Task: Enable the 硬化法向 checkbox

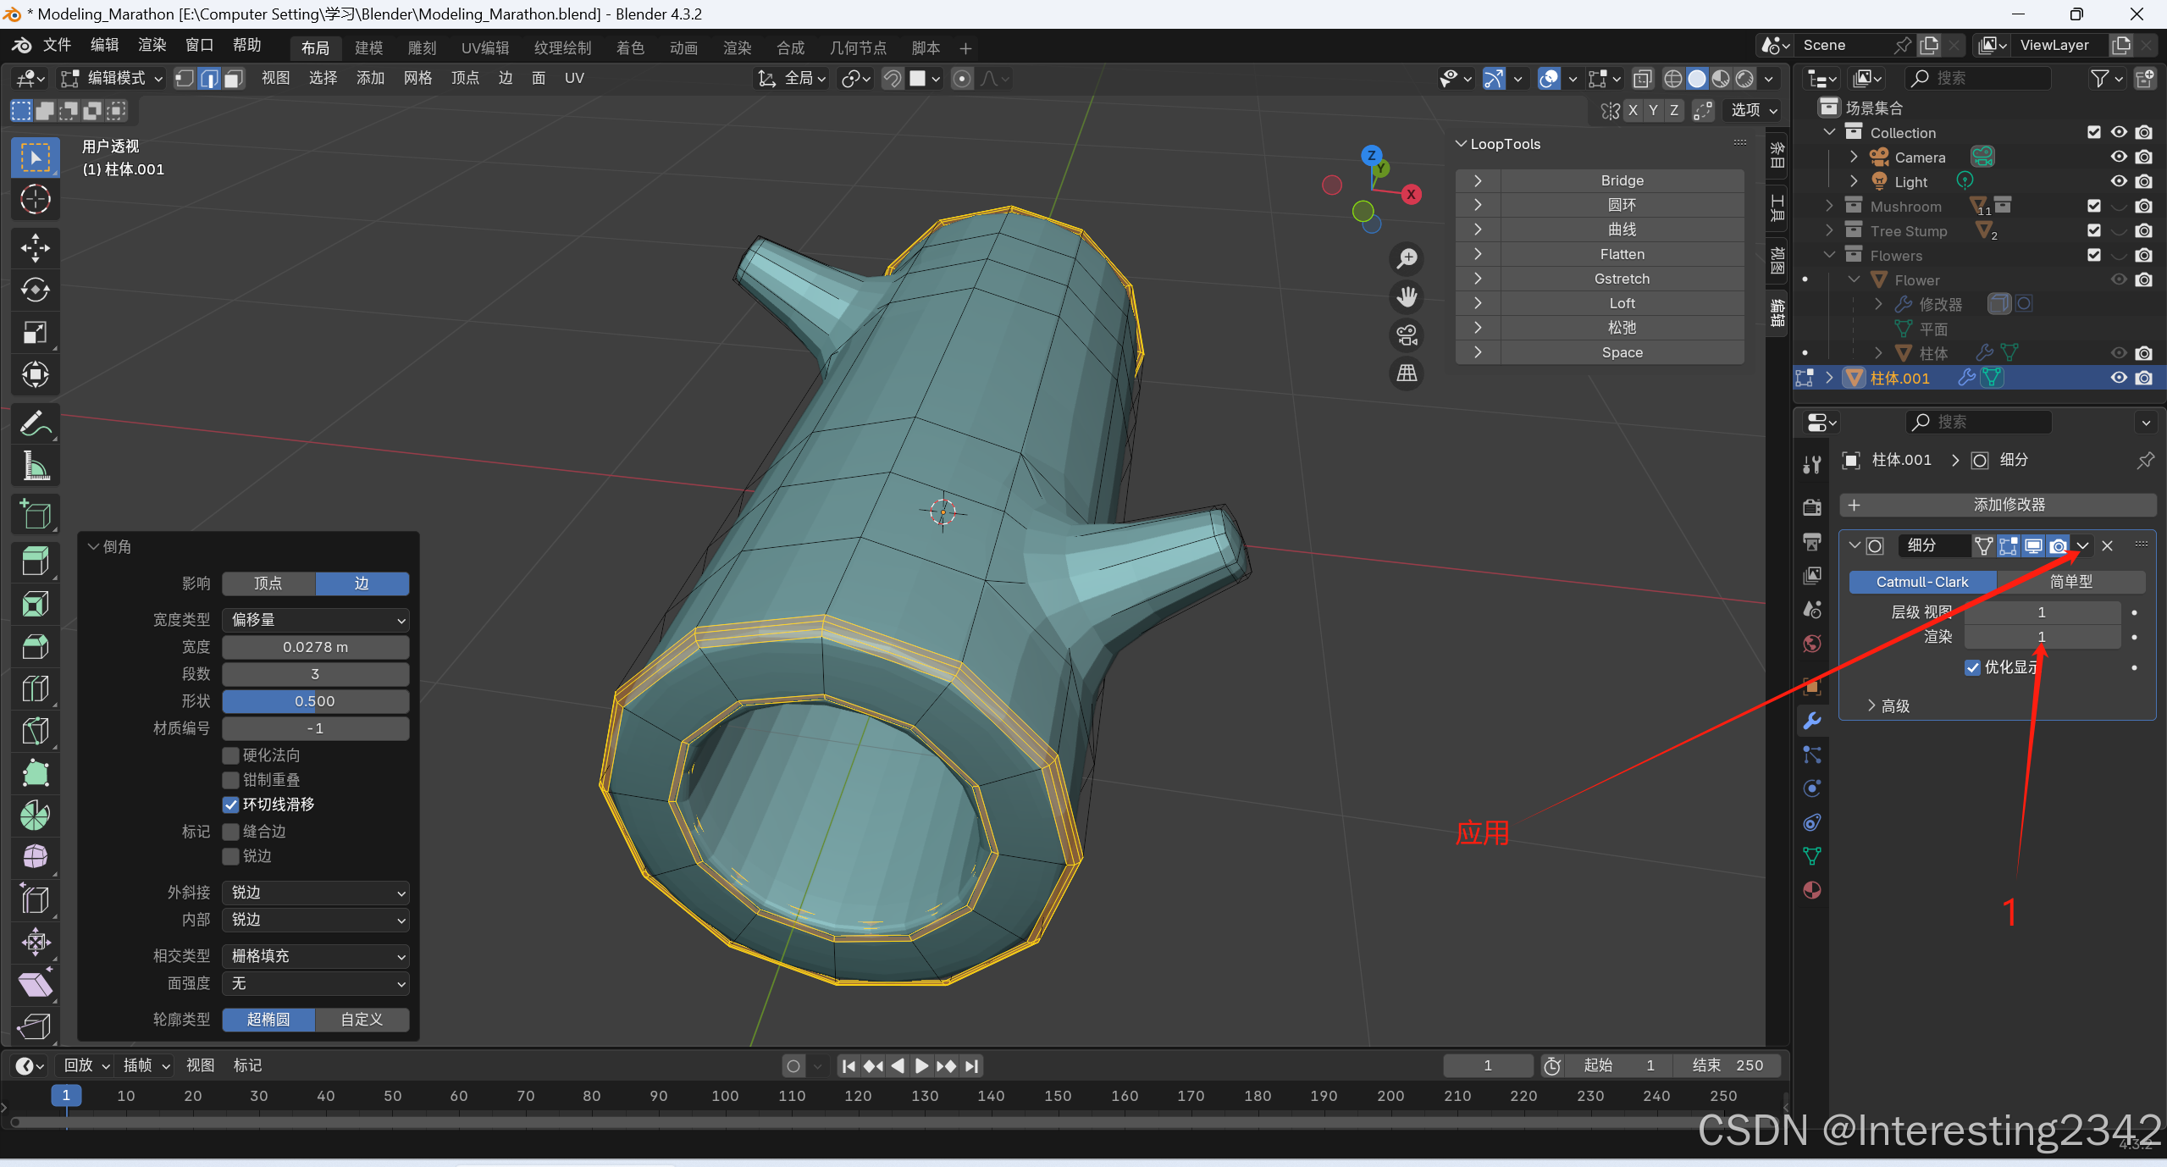Action: click(x=230, y=755)
